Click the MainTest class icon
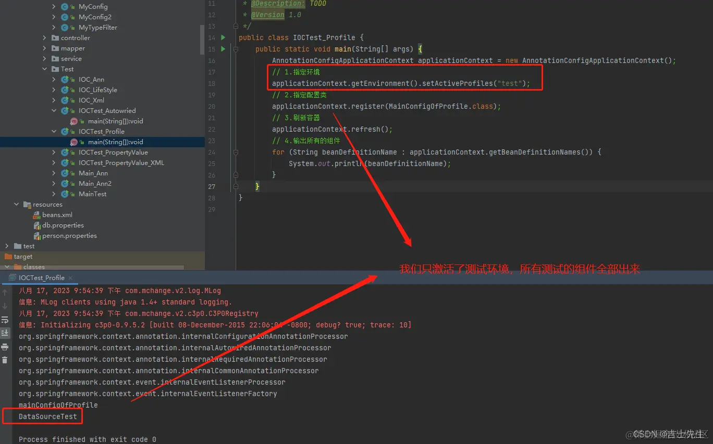This screenshot has width=713, height=444. click(65, 194)
